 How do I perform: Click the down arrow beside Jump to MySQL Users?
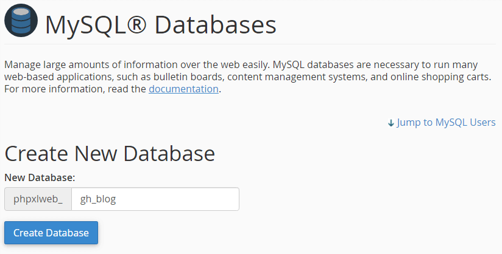[x=391, y=123]
